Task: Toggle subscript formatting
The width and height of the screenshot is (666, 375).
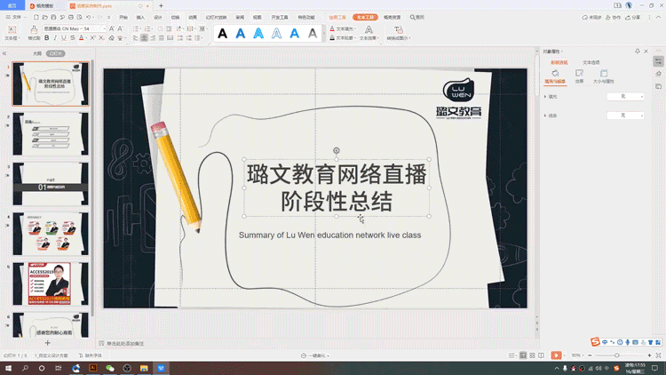Action: pos(101,38)
